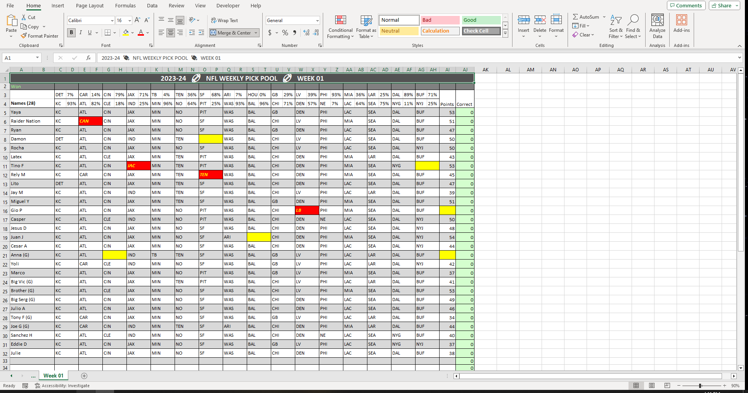Toggle Align Right

[180, 33]
